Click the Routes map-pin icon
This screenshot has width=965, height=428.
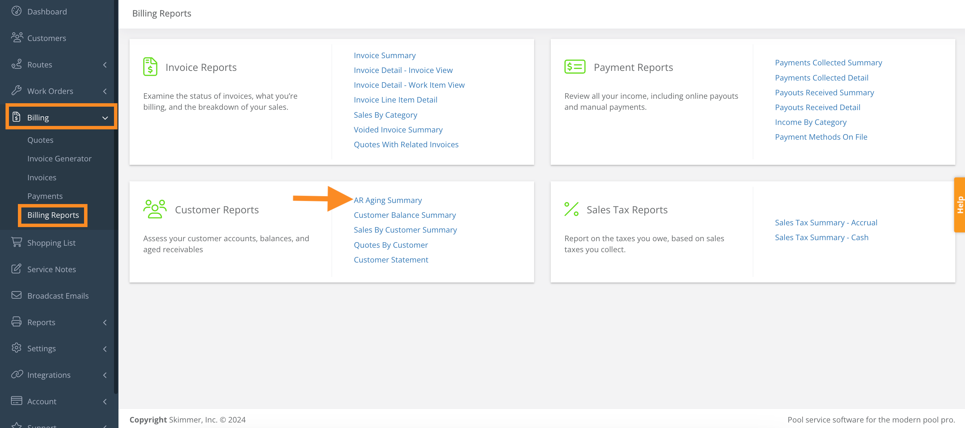click(17, 64)
